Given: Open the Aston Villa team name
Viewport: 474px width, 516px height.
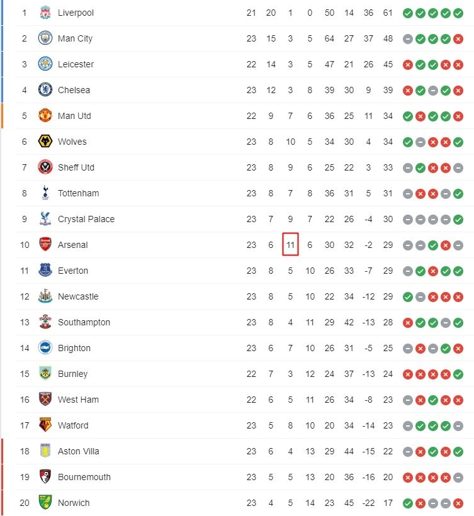Looking at the screenshot, I should tap(78, 451).
